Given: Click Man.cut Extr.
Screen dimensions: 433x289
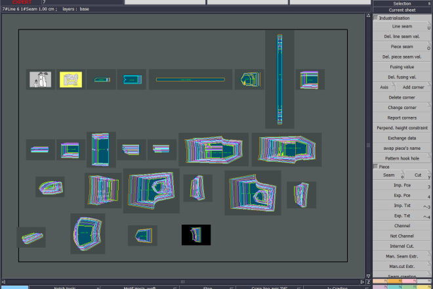Looking at the screenshot, I should coord(402,267).
